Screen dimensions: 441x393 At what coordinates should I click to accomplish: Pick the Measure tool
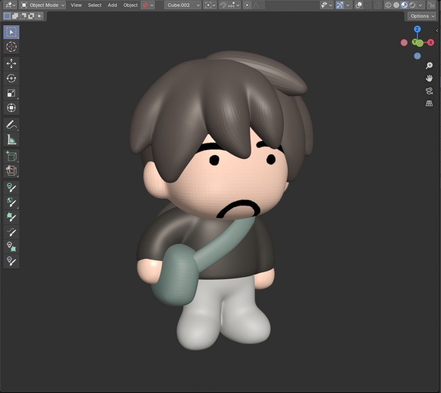[11, 140]
